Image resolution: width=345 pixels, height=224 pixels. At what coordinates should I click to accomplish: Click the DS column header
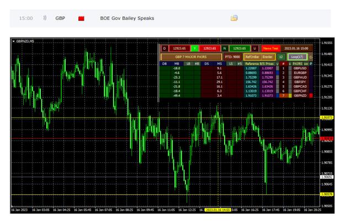tap(206, 64)
